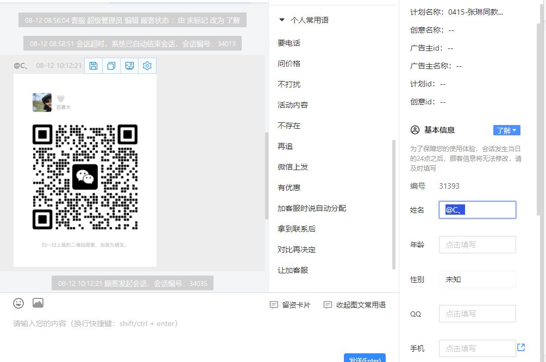
Task: Open the 了解 status dropdown
Action: click(507, 130)
